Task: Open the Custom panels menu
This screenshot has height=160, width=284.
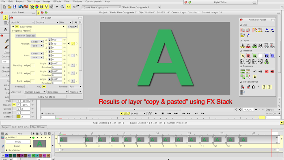Action: coord(93,2)
